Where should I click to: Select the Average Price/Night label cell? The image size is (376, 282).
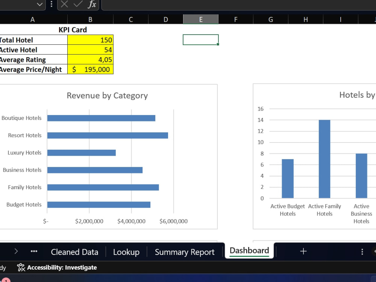click(33, 70)
